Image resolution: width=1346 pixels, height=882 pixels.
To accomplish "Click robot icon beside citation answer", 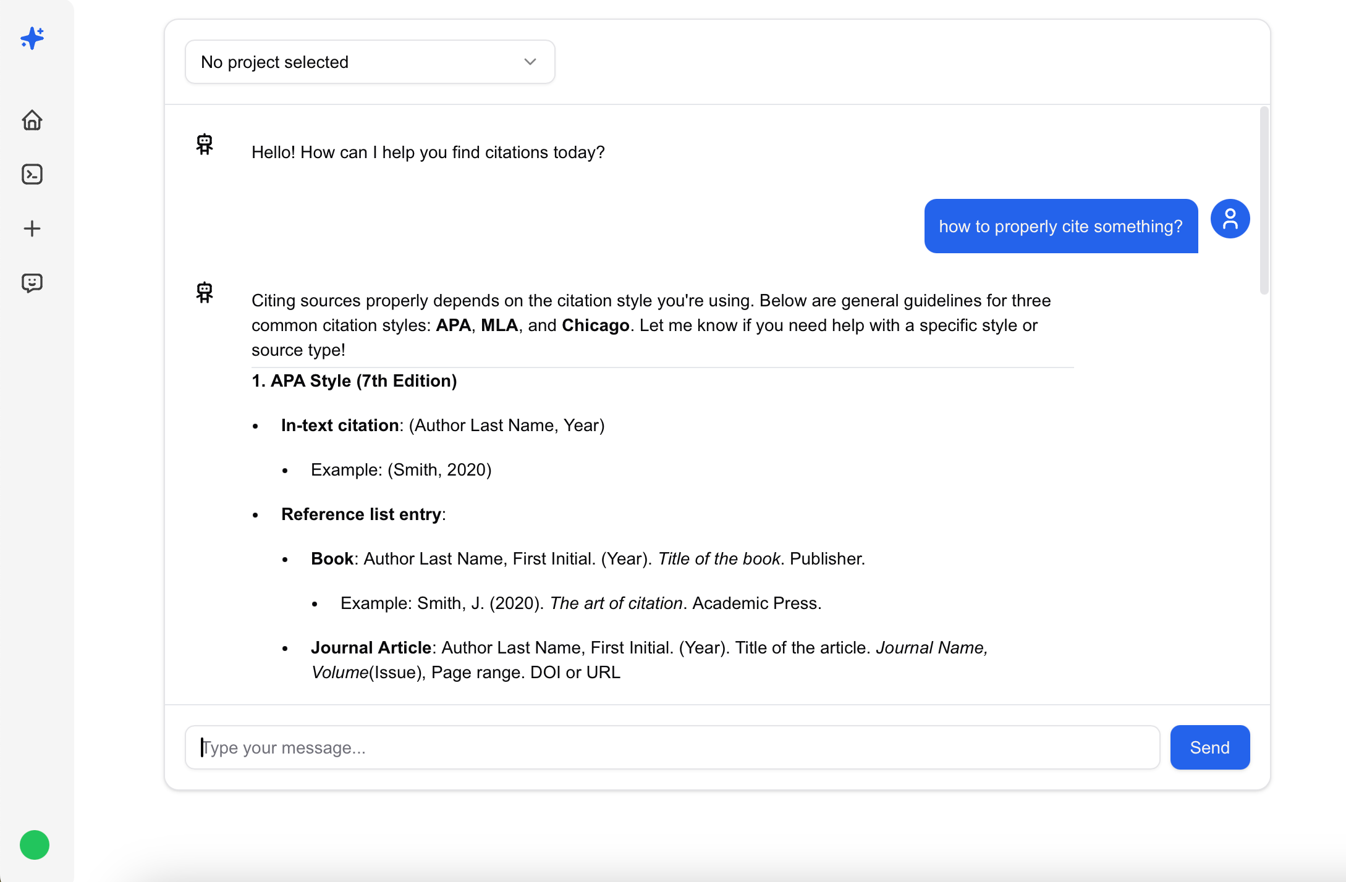I will tap(205, 293).
